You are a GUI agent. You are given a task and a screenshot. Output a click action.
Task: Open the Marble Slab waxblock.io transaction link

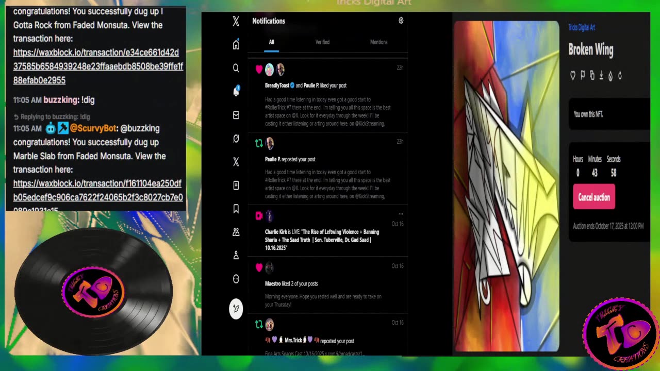point(98,195)
